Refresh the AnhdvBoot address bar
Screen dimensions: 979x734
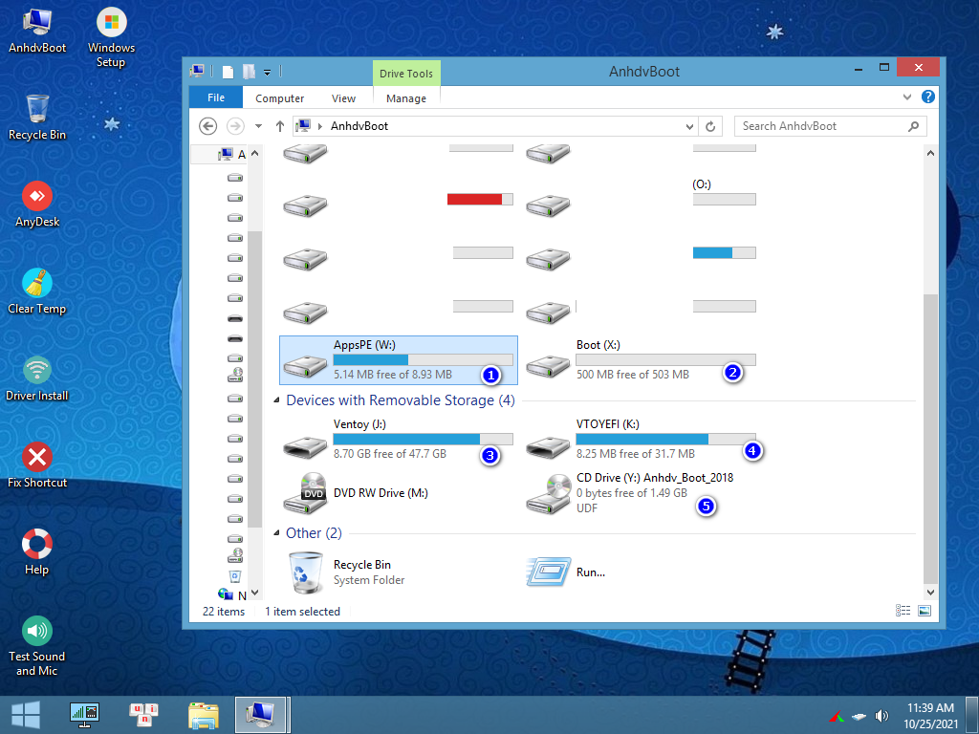tap(710, 126)
